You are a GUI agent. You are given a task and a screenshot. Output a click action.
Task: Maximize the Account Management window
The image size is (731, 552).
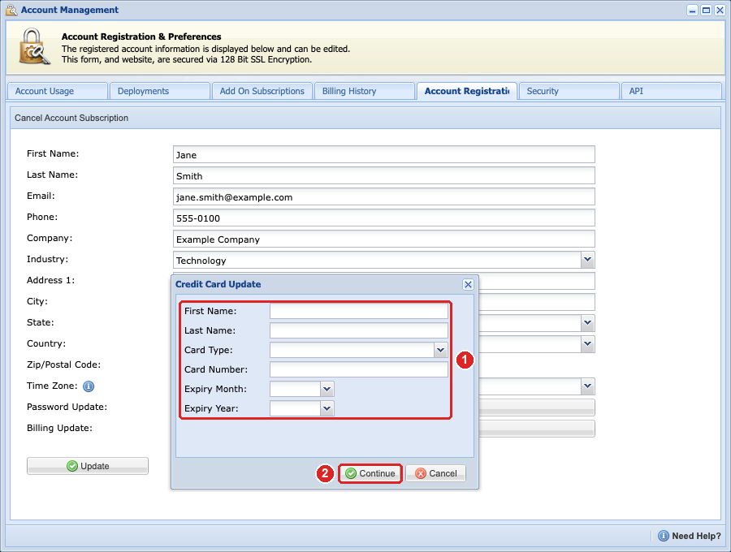(x=707, y=11)
